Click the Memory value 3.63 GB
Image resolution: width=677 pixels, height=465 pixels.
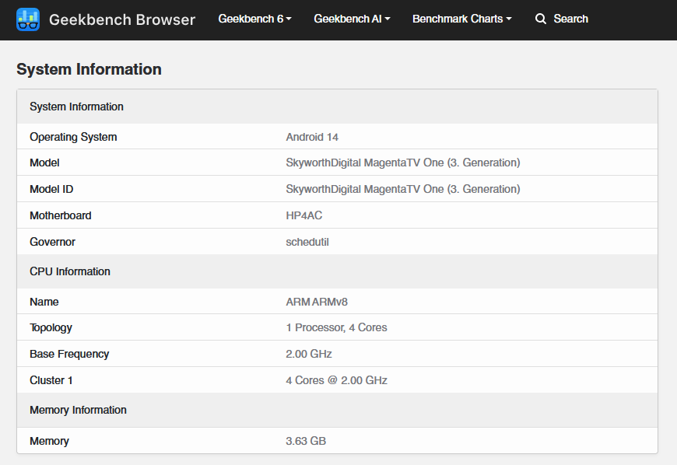point(306,441)
